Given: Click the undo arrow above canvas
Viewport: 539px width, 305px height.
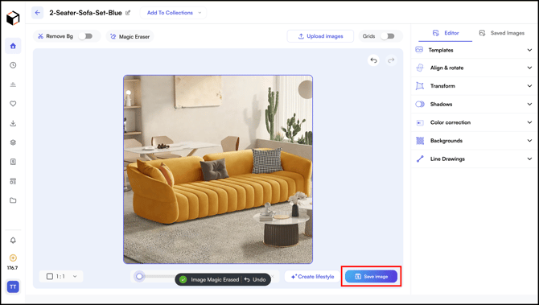Looking at the screenshot, I should (x=373, y=60).
